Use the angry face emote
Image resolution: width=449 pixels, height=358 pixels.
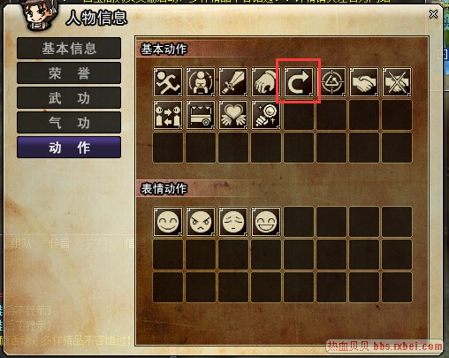pyautogui.click(x=201, y=222)
